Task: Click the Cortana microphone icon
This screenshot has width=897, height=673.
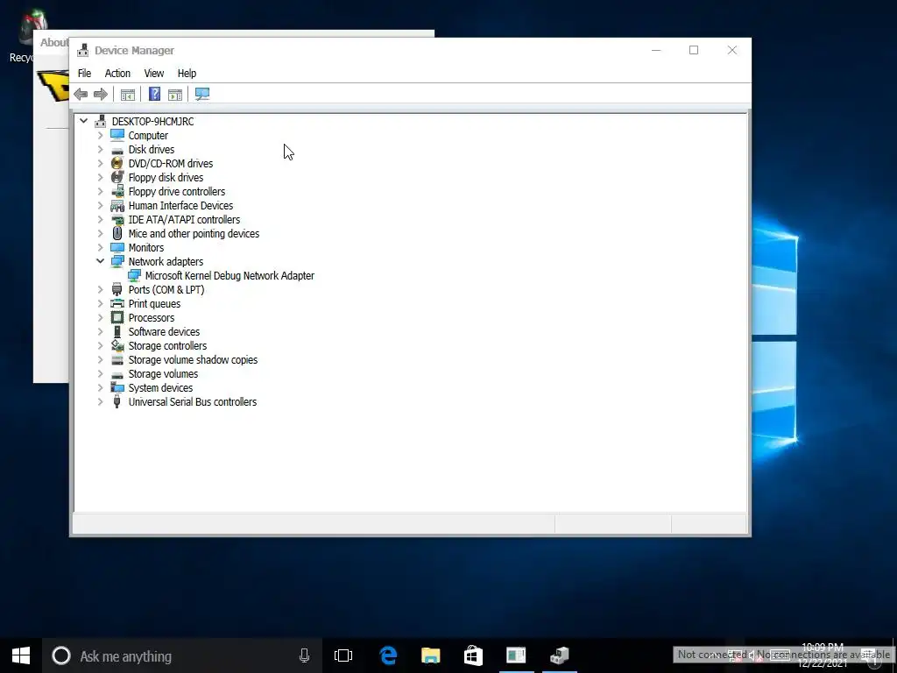Action: [x=304, y=655]
